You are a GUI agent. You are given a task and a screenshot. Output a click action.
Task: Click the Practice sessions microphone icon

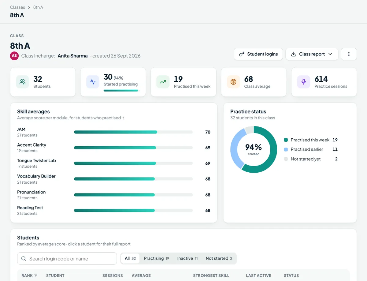point(304,82)
